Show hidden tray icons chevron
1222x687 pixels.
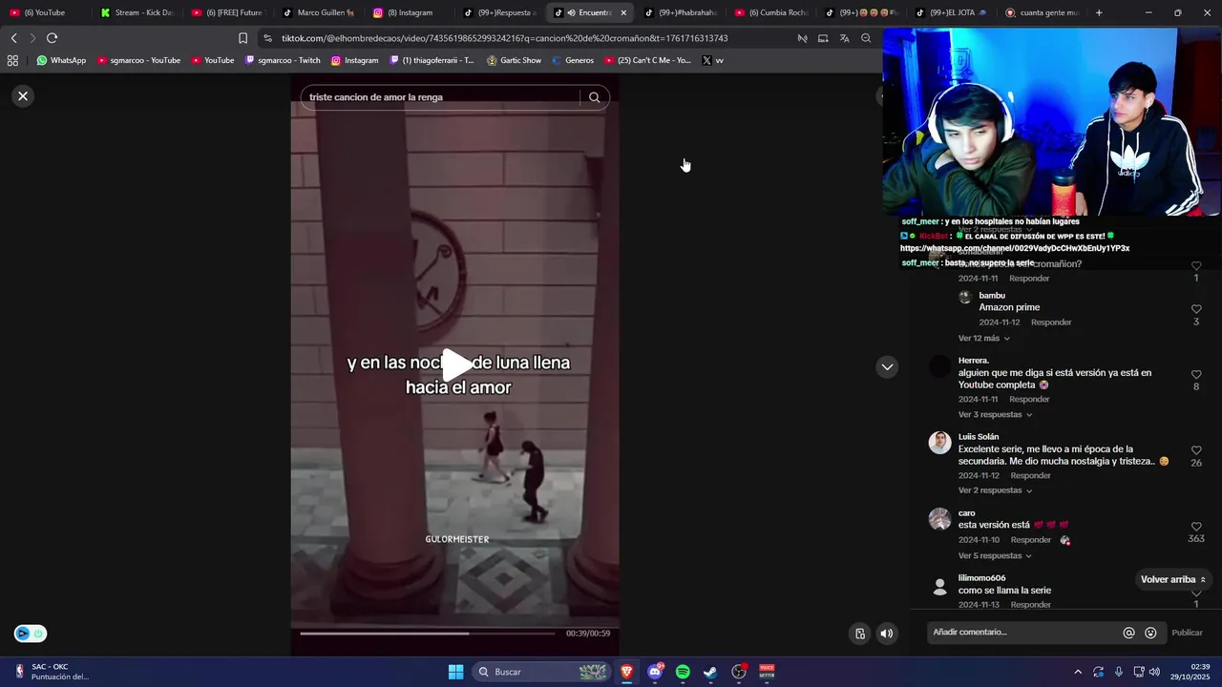(x=1078, y=672)
